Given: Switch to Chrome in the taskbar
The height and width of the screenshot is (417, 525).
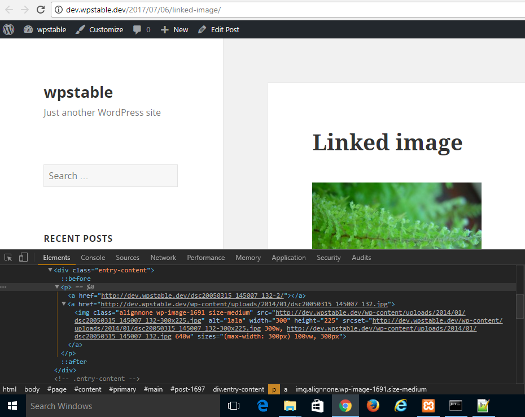Looking at the screenshot, I should coord(345,406).
